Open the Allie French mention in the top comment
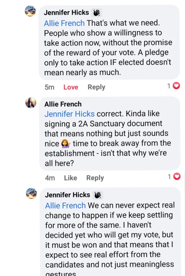The image size is (185, 276). point(64,23)
